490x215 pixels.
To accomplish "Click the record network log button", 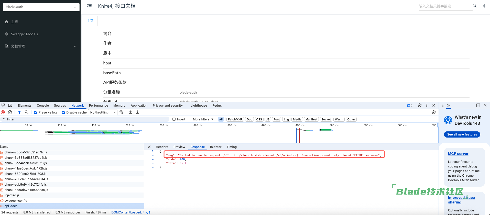I will pos(3,112).
